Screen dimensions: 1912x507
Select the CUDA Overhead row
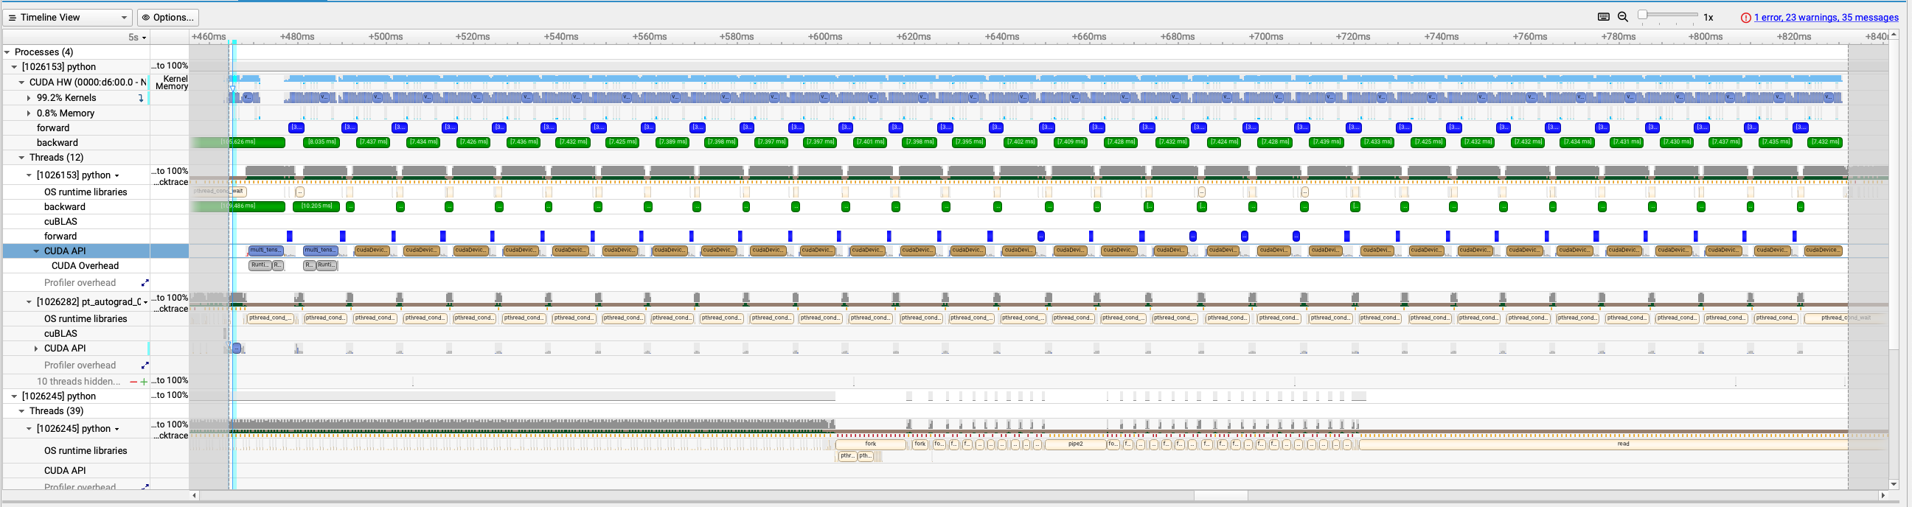point(85,266)
